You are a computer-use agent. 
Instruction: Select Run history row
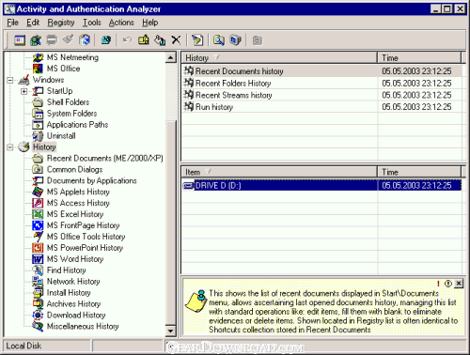coord(321,107)
